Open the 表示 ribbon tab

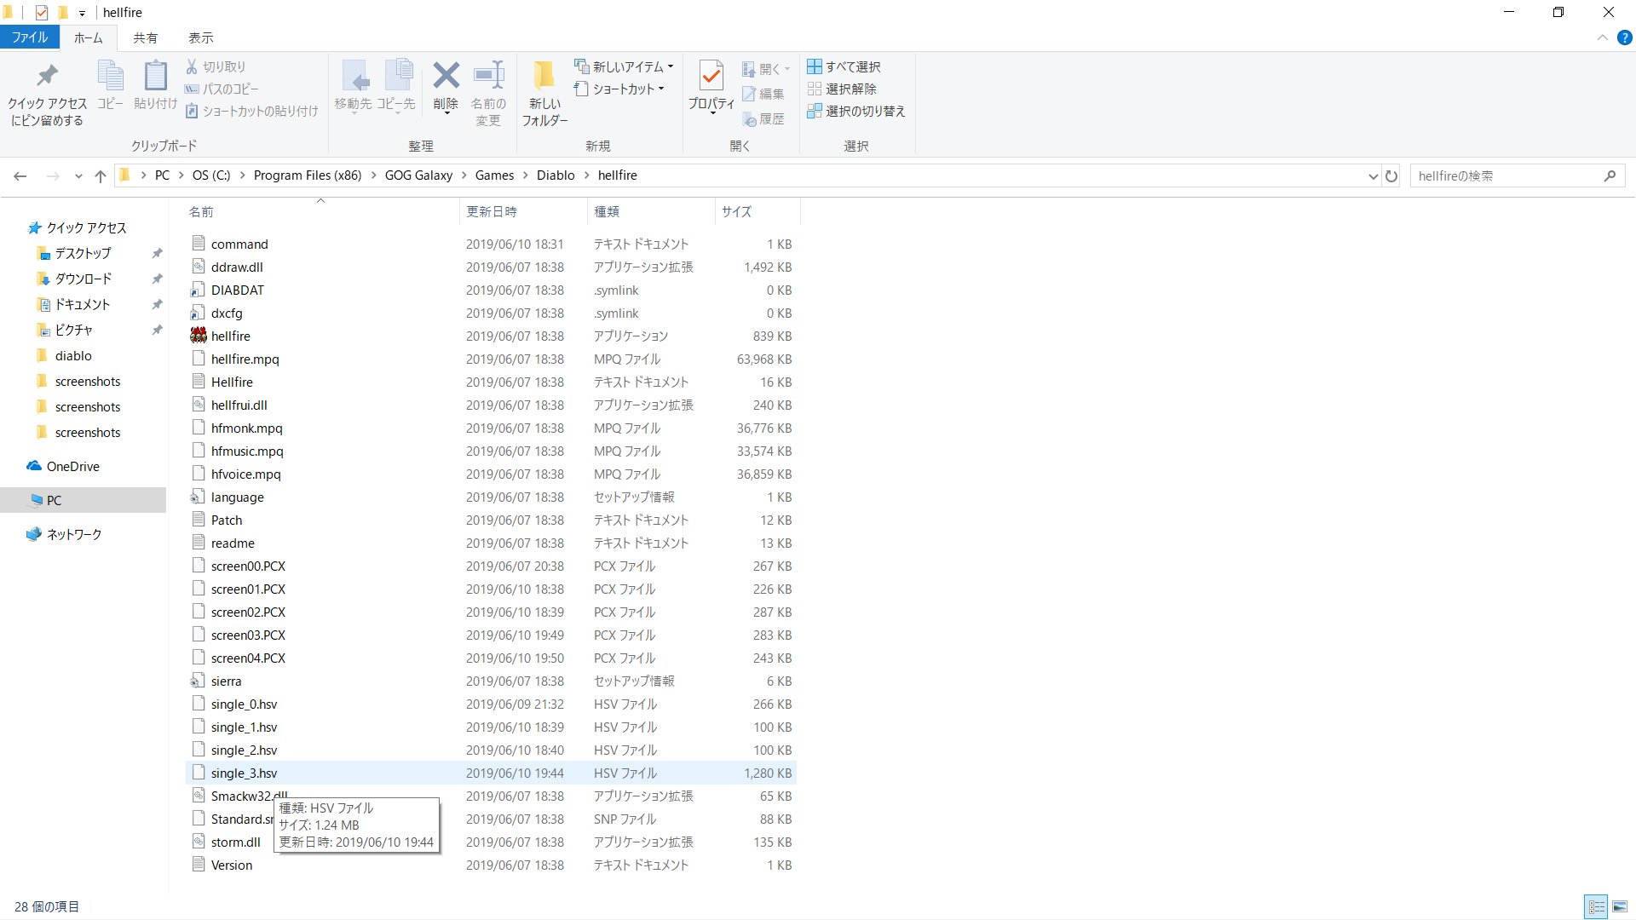coord(200,37)
